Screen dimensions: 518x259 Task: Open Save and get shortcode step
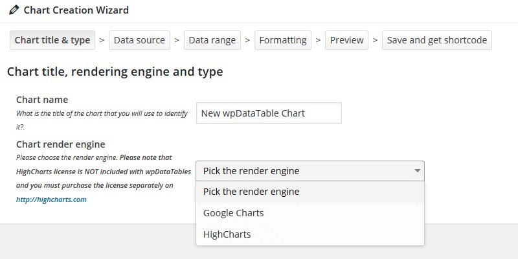(436, 40)
